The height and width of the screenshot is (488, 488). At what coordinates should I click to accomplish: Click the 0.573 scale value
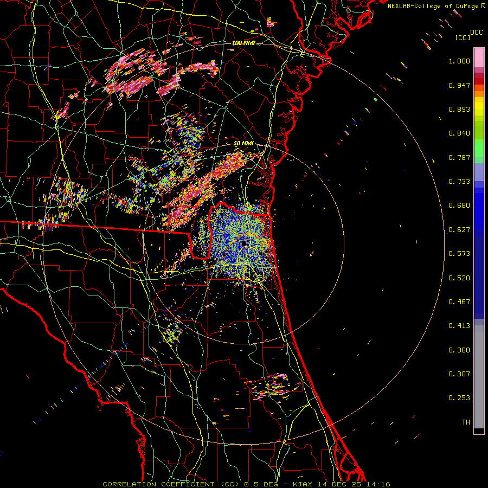[x=459, y=254]
